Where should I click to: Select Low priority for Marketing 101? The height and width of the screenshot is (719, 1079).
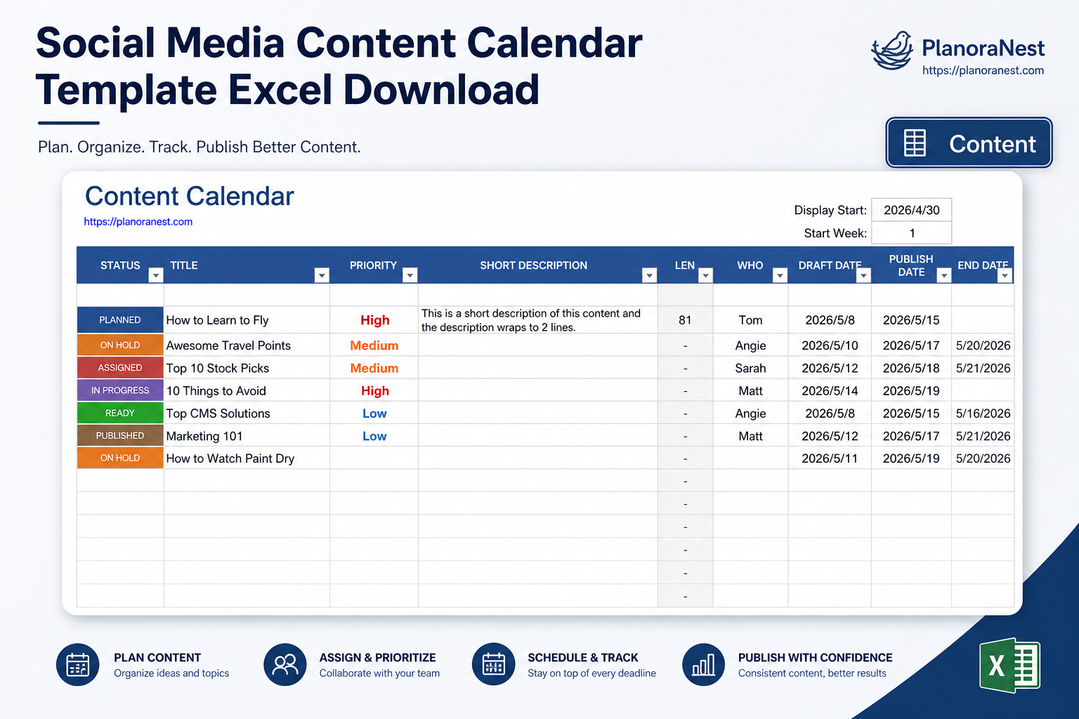tap(374, 436)
